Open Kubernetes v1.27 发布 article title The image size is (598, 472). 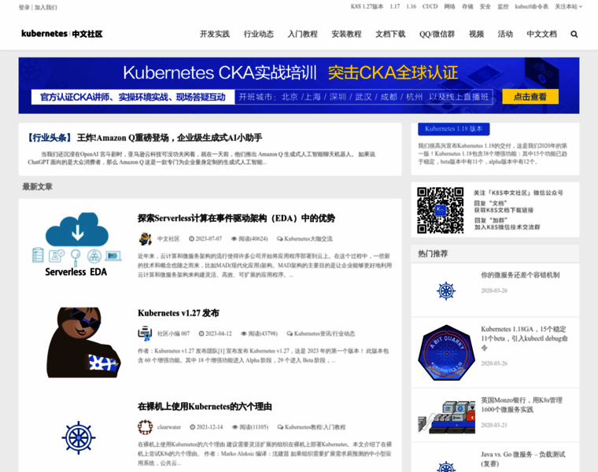point(179,313)
